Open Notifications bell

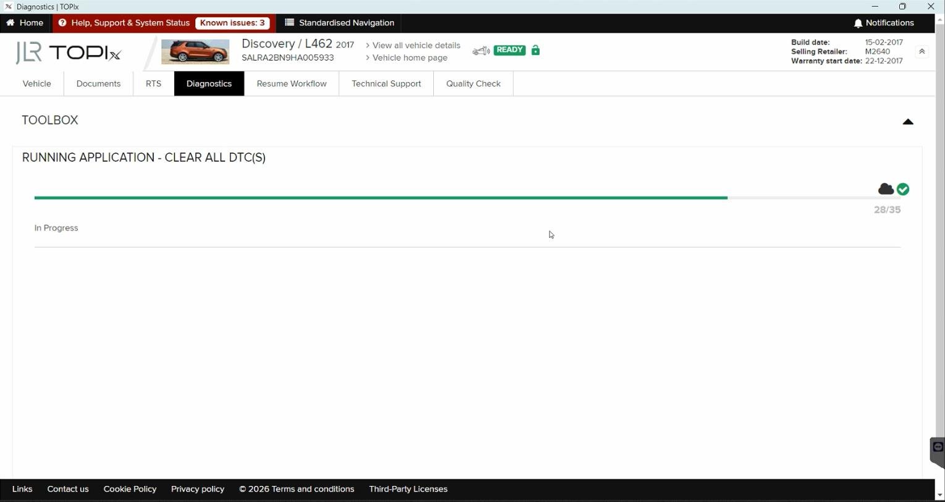point(884,23)
